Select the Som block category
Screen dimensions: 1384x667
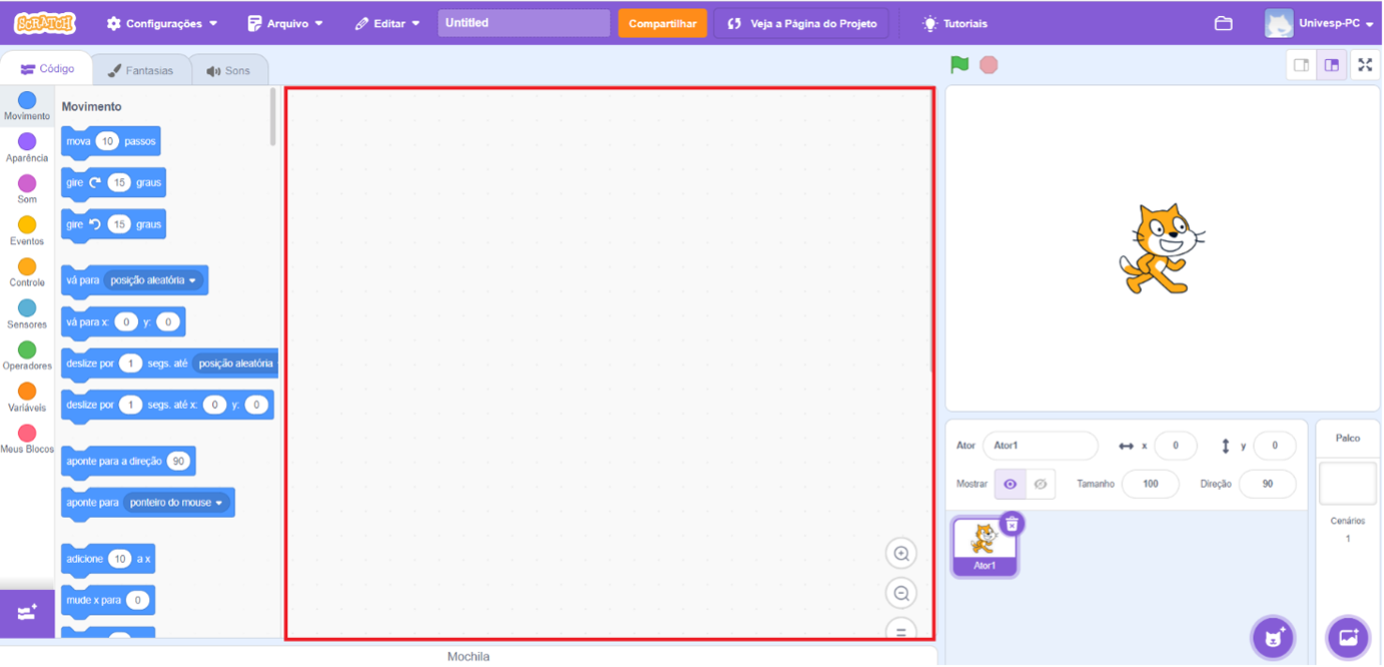coord(27,189)
